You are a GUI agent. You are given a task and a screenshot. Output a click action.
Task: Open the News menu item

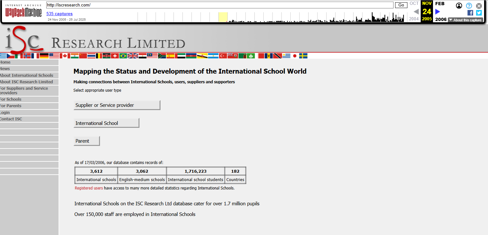tap(5, 69)
